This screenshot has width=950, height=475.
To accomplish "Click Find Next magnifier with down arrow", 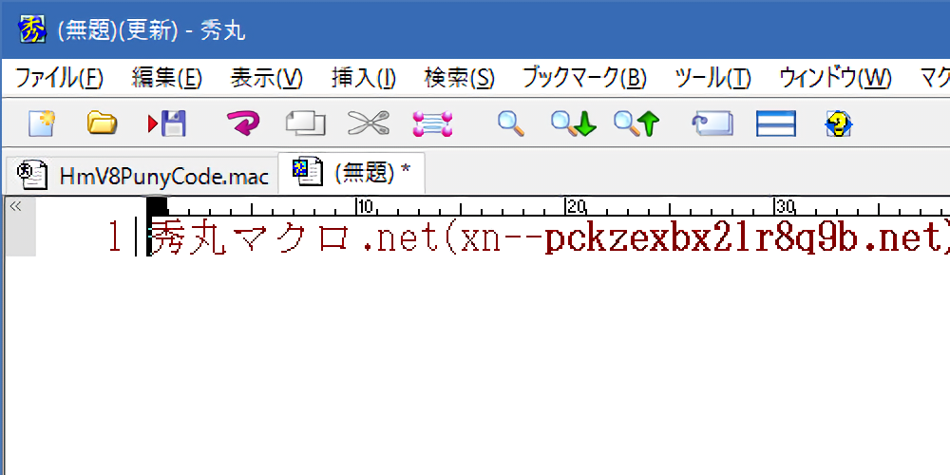I will 573,123.
